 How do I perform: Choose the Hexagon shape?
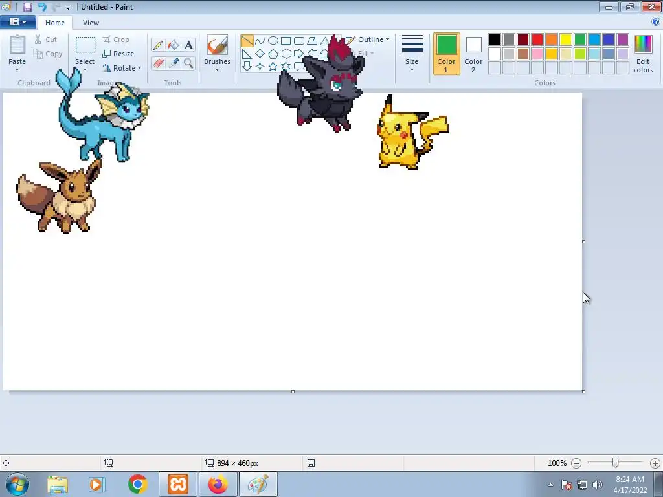286,54
